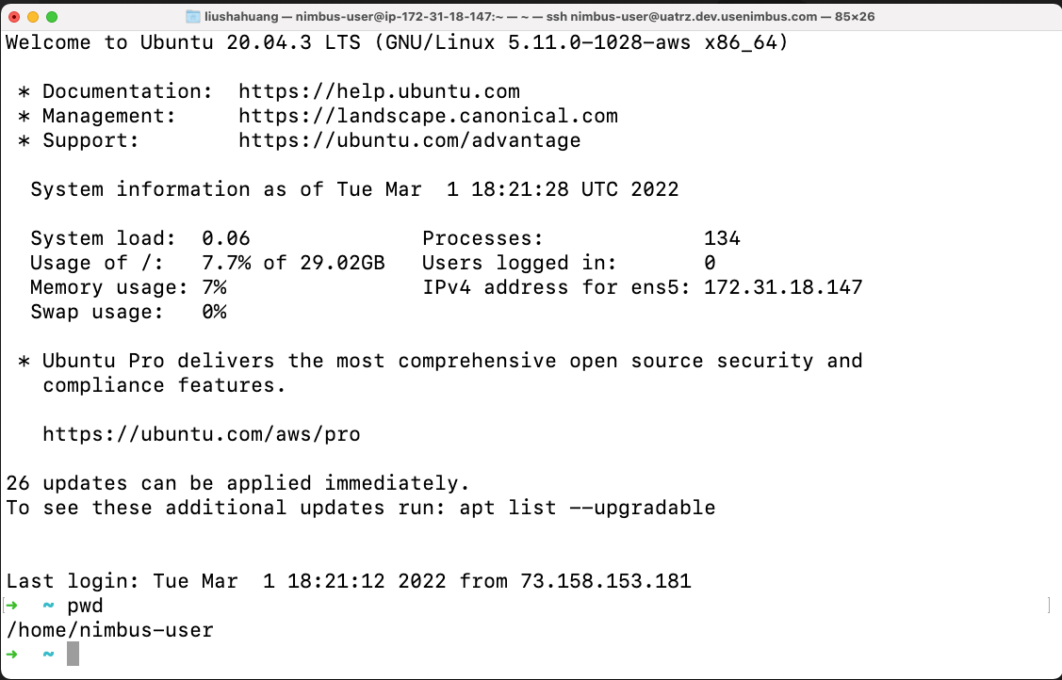Click the /home/nimbus-user output line
1062x680 pixels.
coord(109,630)
